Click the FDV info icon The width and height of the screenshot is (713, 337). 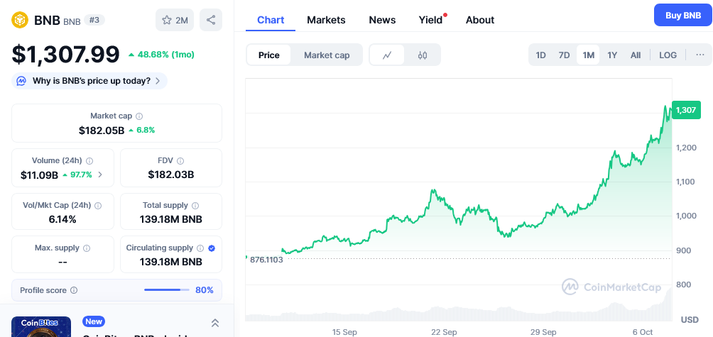(x=180, y=161)
